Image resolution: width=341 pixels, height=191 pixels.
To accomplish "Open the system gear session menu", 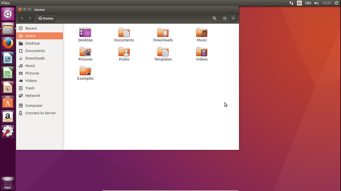I will [x=337, y=3].
